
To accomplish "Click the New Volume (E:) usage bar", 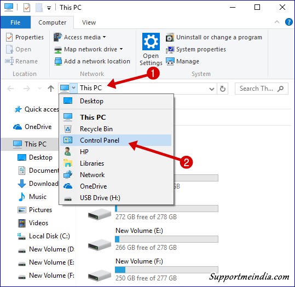I will (166, 239).
